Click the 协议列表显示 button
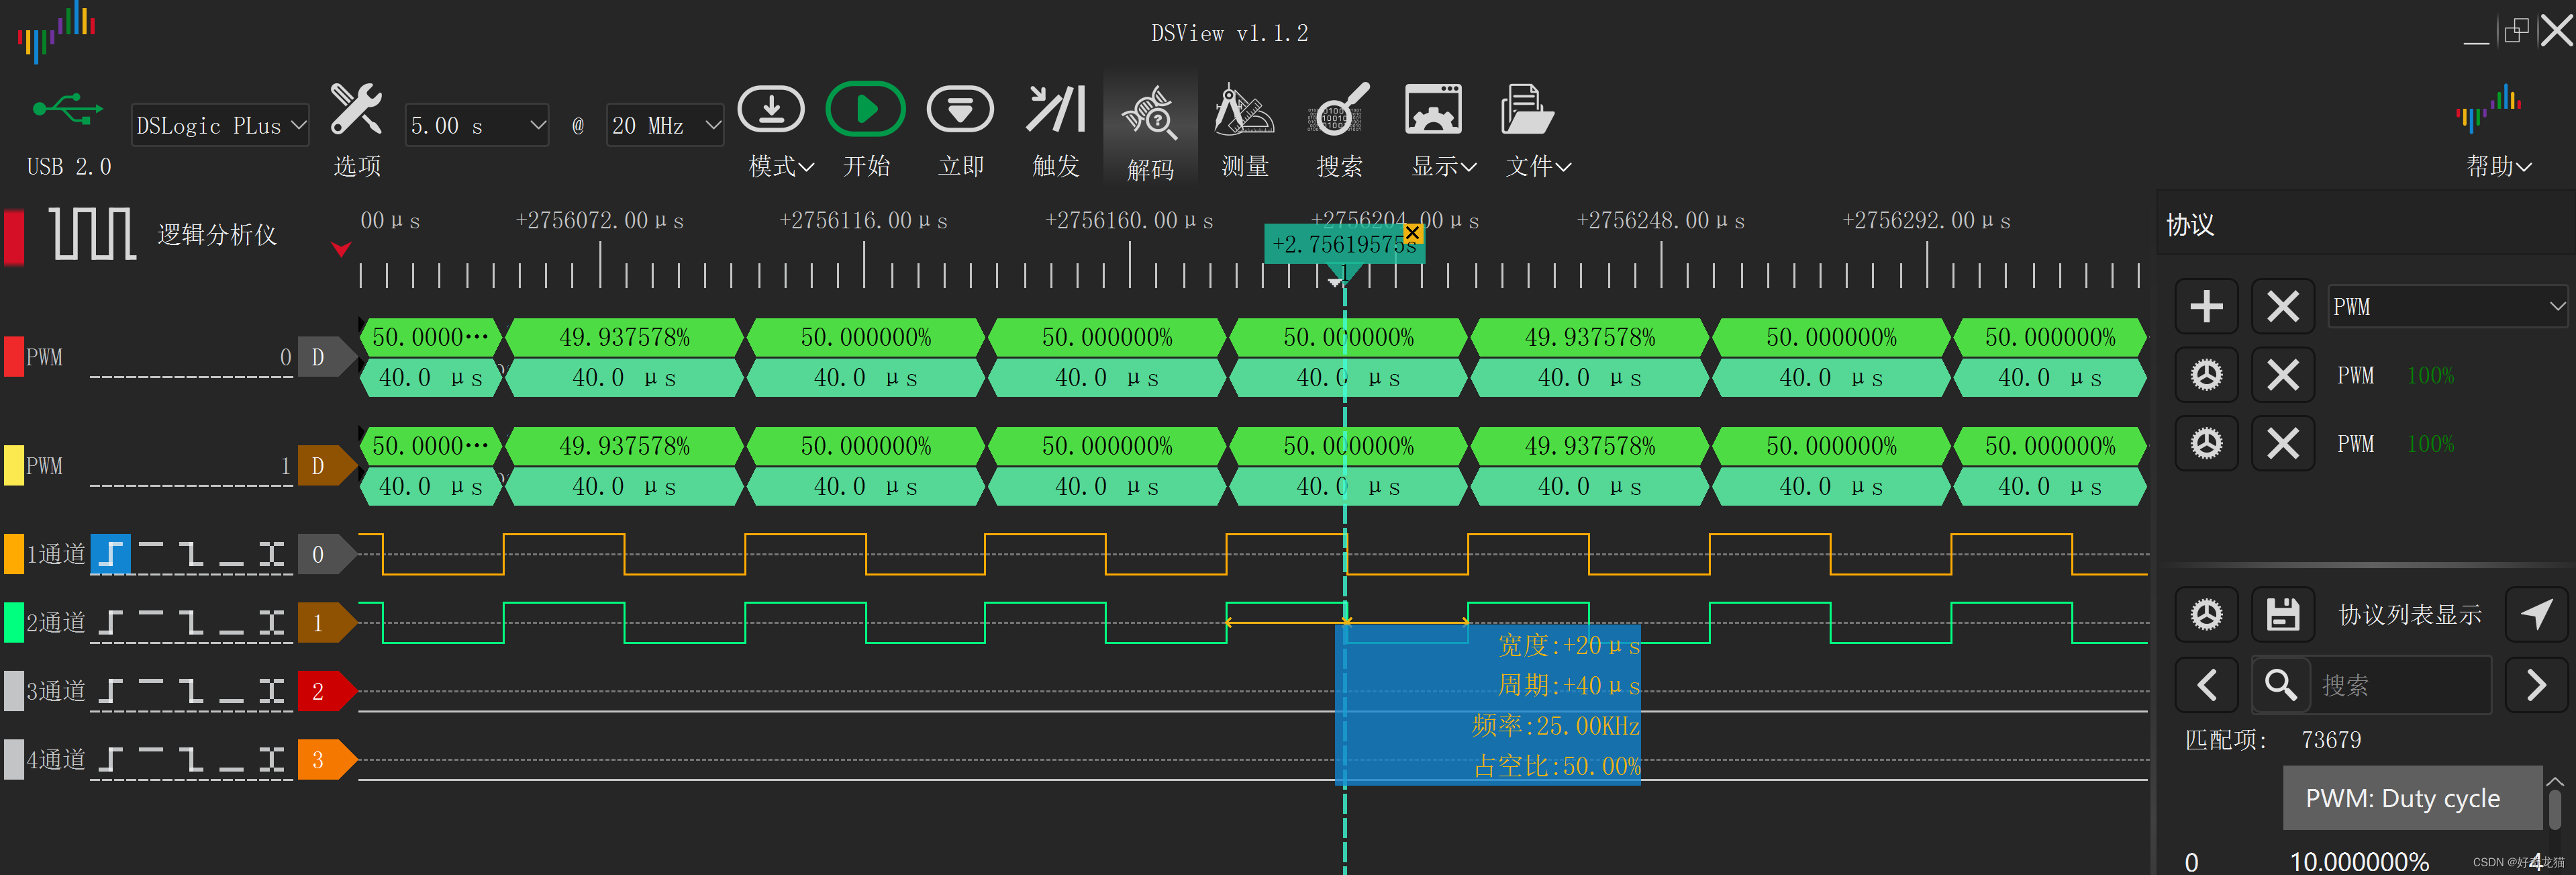The image size is (2576, 875). [2411, 614]
